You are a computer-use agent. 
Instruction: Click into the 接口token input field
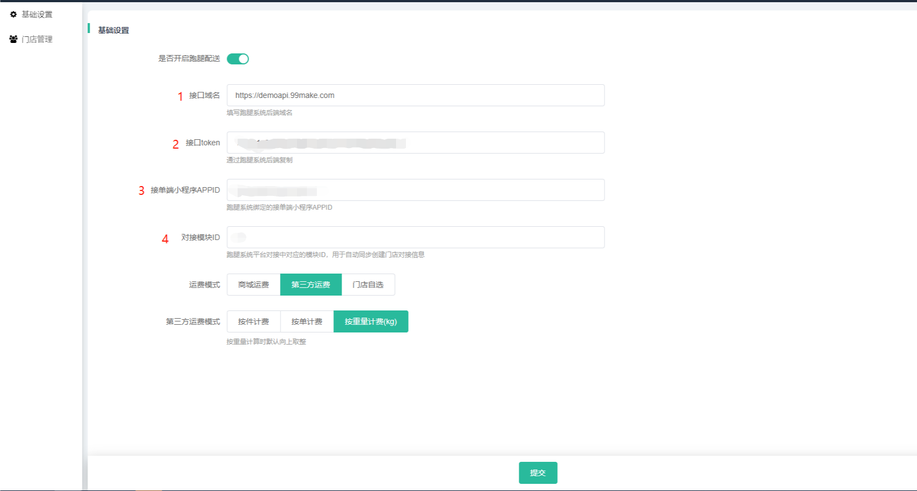pos(415,143)
